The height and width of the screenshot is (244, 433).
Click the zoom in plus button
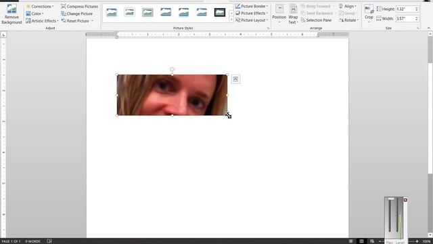[x=417, y=241]
